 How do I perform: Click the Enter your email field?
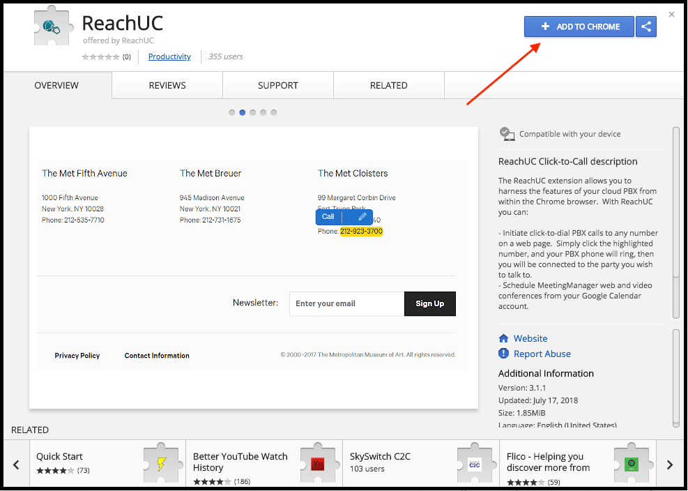click(x=346, y=303)
